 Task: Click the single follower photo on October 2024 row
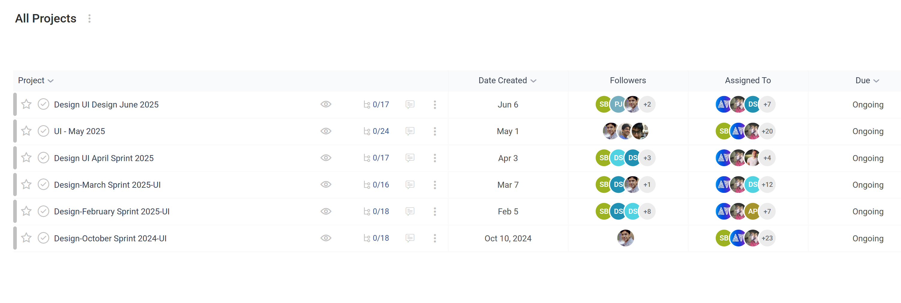point(625,238)
